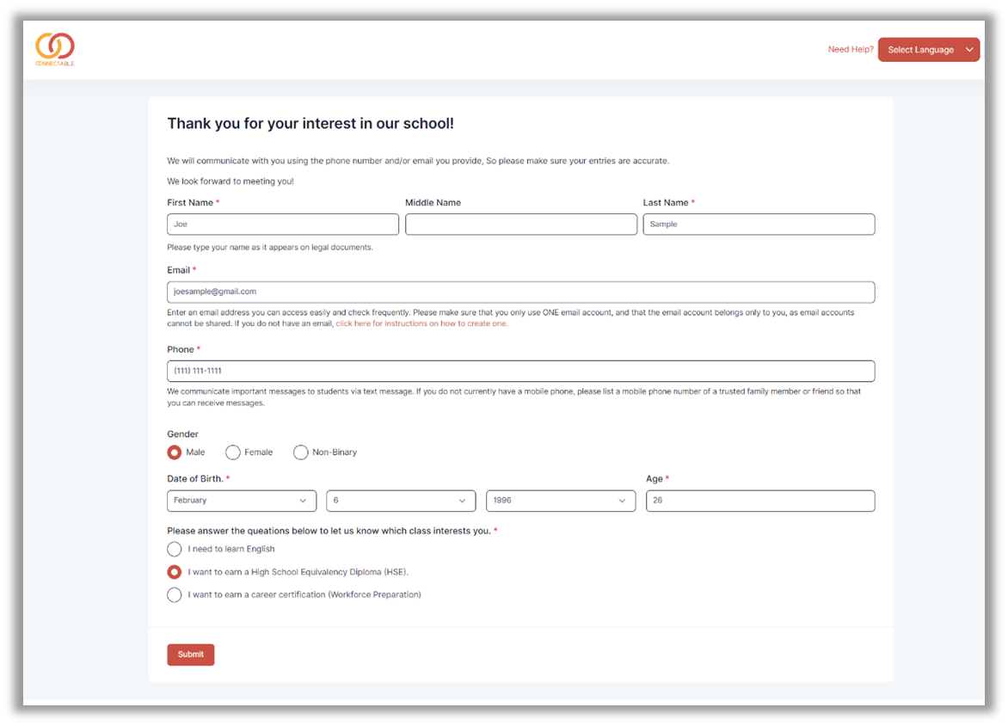
Task: Select "I need to learn English"
Action: coord(175,549)
